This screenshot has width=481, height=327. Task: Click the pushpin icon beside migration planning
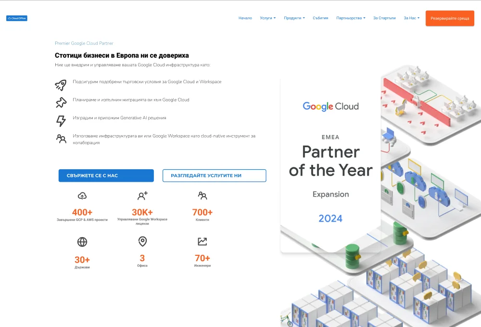pos(61,103)
